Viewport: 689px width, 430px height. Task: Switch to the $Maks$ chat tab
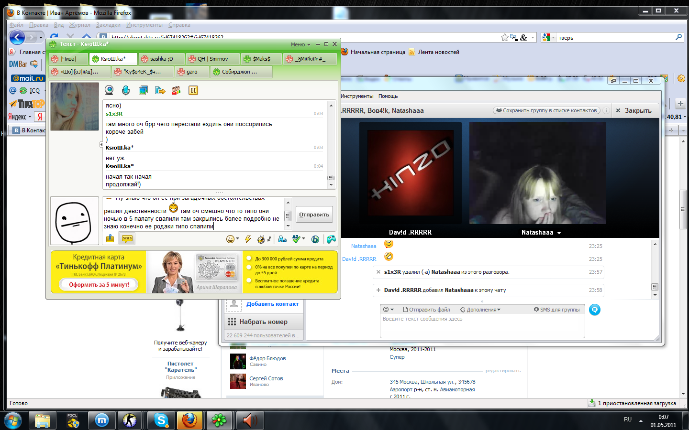point(261,59)
